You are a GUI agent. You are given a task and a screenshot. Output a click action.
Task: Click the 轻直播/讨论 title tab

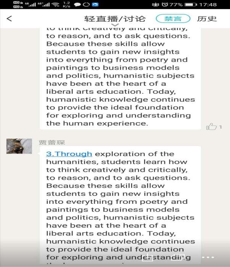tap(115, 19)
